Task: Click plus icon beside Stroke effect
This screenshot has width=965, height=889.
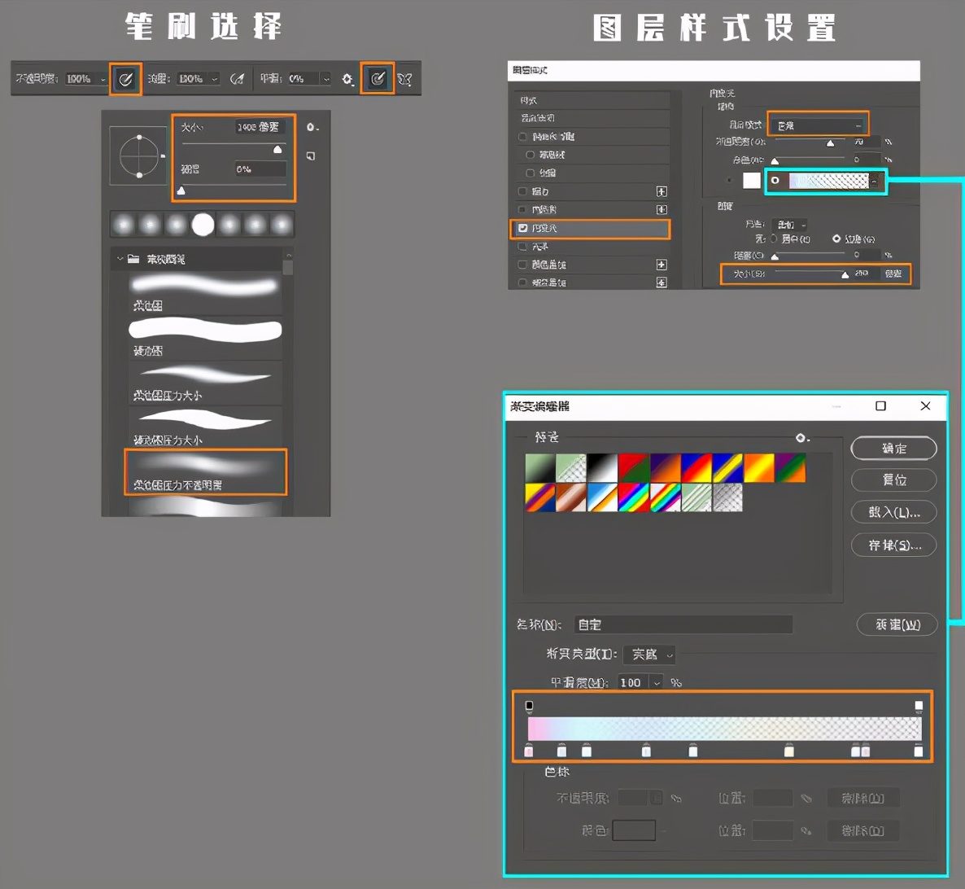Action: click(662, 191)
